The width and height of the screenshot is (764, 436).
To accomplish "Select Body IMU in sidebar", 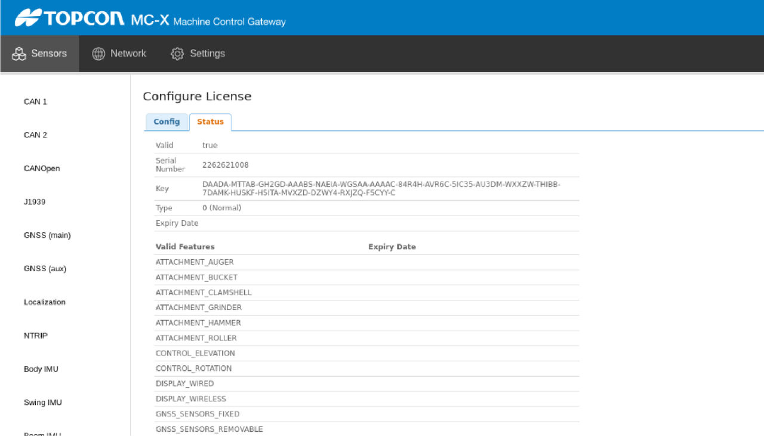I will (41, 369).
